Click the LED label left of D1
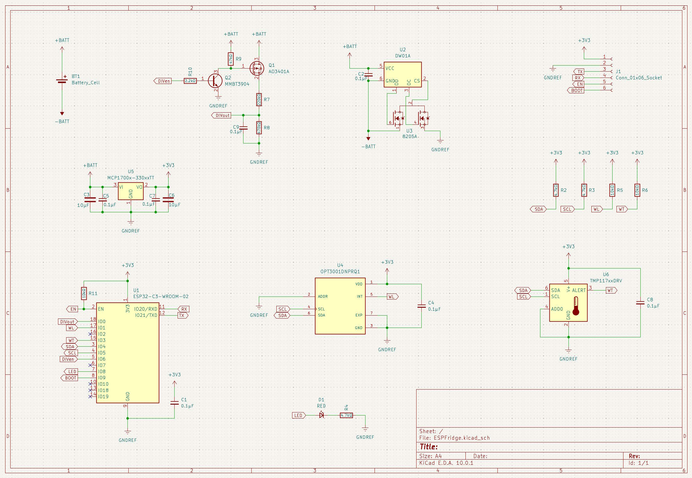The height and width of the screenshot is (478, 692). pyautogui.click(x=299, y=415)
